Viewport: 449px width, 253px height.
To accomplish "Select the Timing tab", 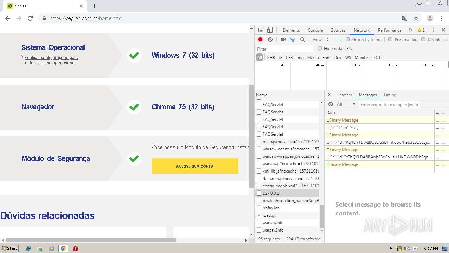I will pos(390,95).
